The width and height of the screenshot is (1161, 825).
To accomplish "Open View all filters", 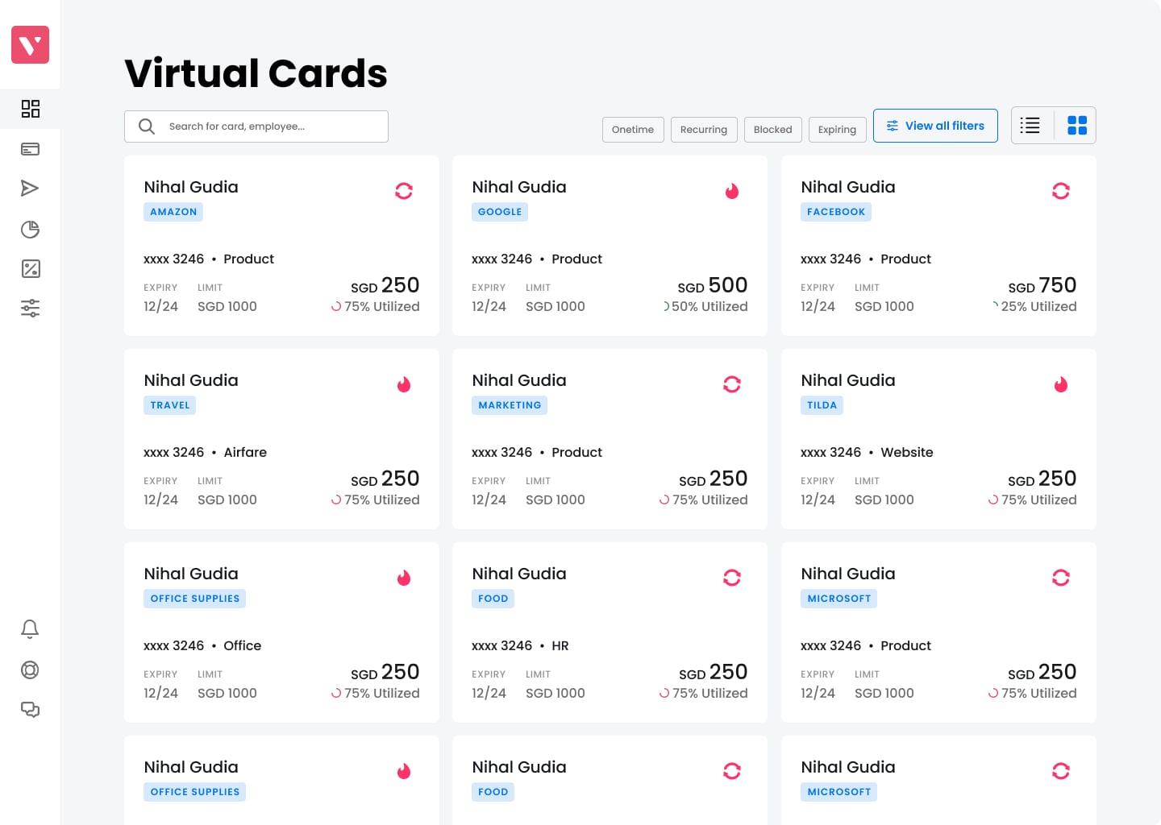I will pyautogui.click(x=935, y=126).
